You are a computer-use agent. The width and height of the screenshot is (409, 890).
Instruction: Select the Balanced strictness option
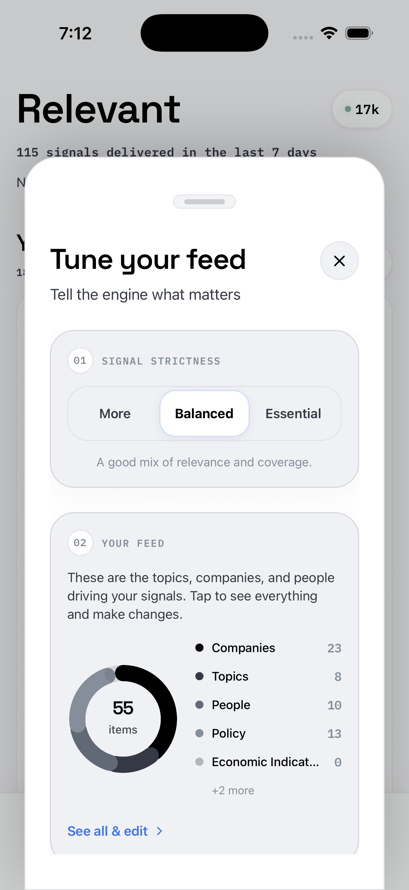[204, 413]
